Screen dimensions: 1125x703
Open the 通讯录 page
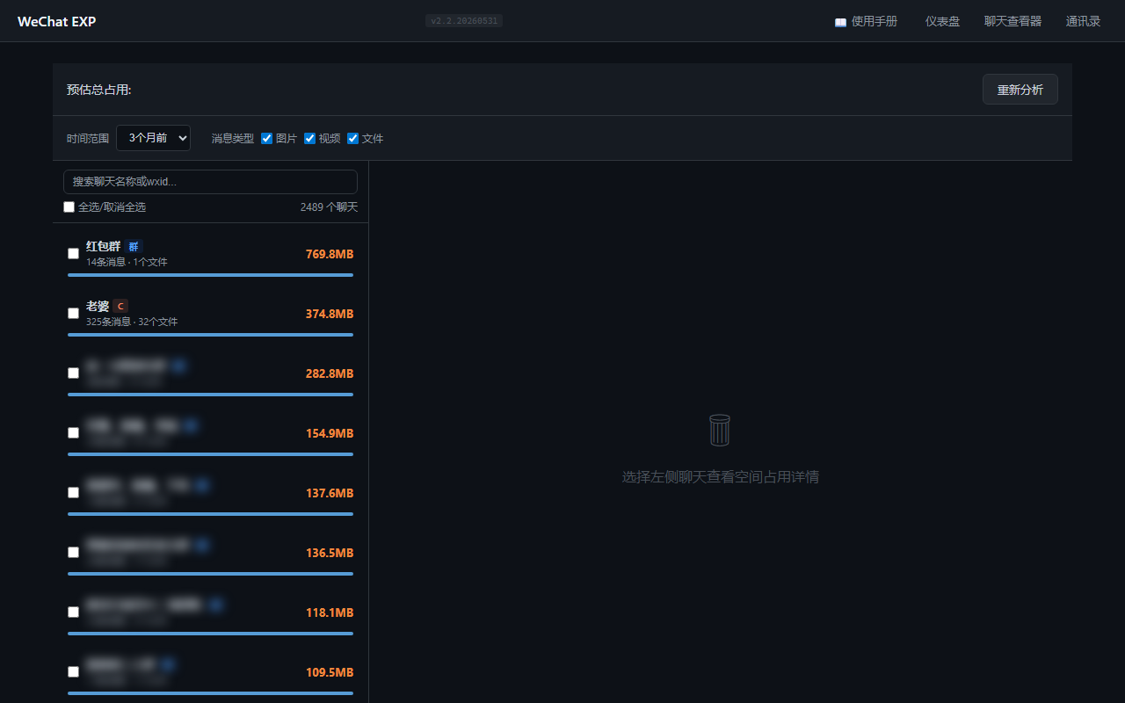tap(1083, 21)
